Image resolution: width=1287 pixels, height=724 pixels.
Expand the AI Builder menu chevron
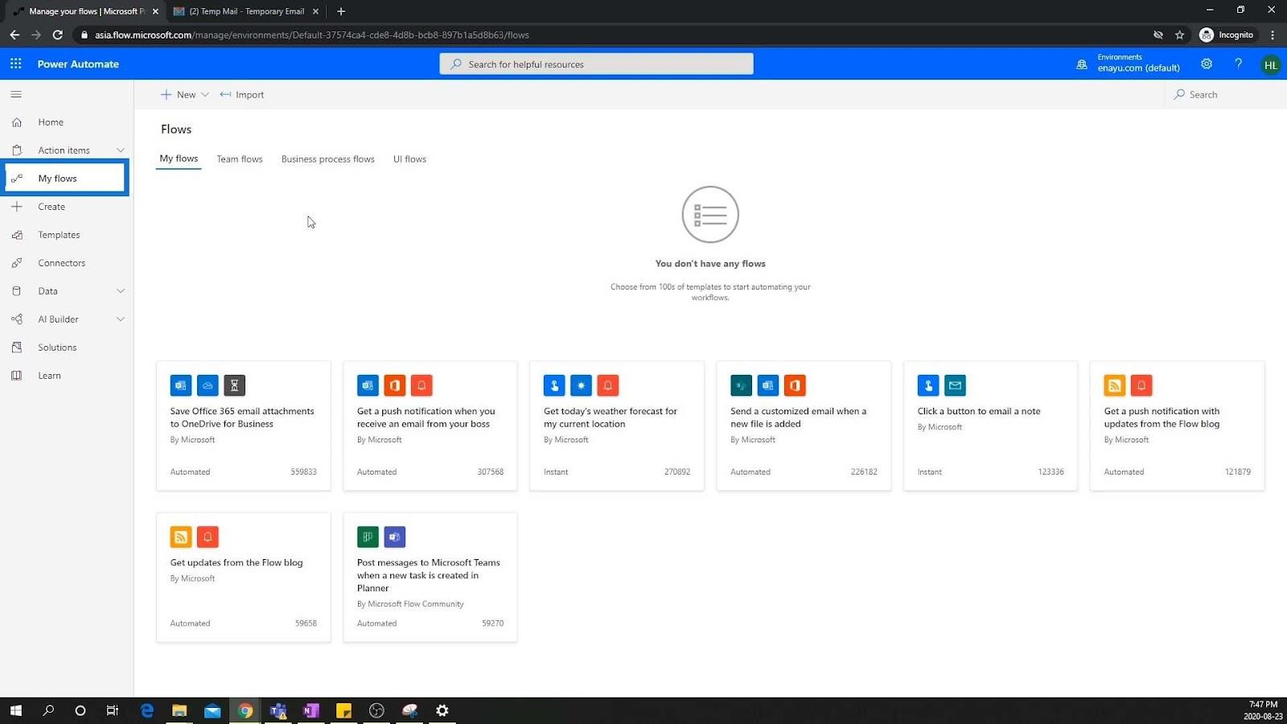121,319
